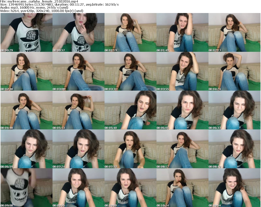This screenshot has width=261, height=207.
Task: Select the thumbnail timestamped 00:00:57
Action: point(79,32)
